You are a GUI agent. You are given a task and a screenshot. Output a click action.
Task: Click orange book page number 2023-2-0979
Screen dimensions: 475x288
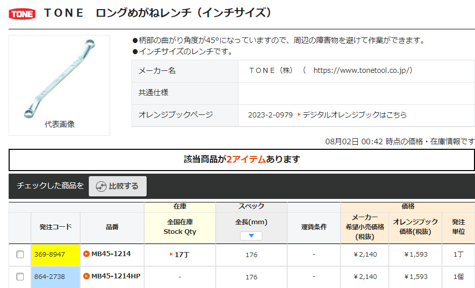(270, 115)
